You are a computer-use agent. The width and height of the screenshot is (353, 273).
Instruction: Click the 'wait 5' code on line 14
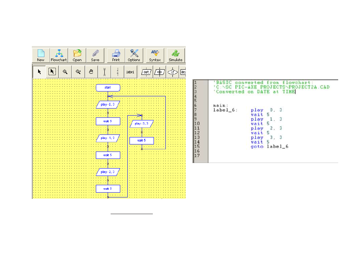260,142
